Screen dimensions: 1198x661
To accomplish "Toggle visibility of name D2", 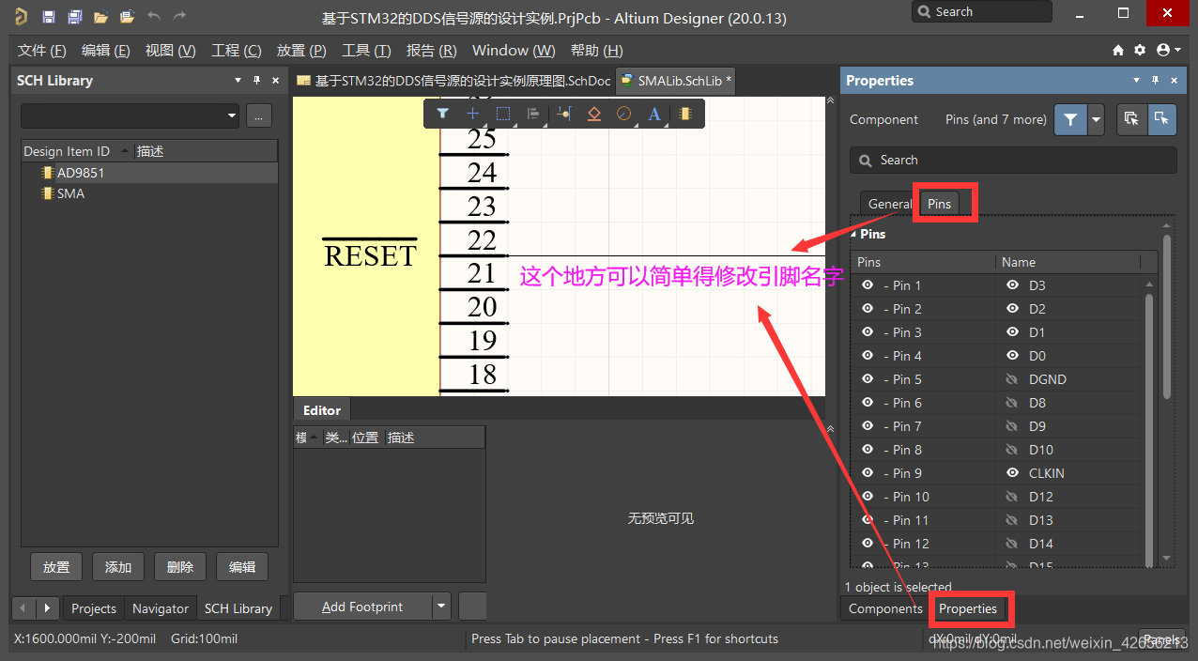I will (x=1012, y=309).
